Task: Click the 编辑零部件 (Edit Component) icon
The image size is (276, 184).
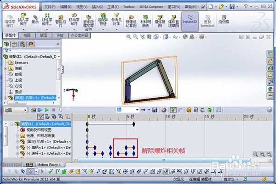Action: (10, 21)
